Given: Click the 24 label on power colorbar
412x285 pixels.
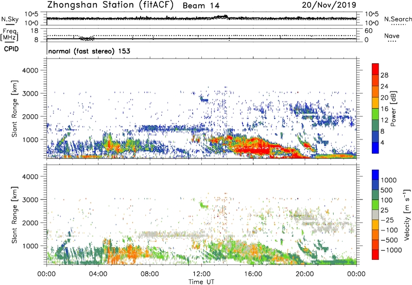Looking at the screenshot, I should [384, 86].
